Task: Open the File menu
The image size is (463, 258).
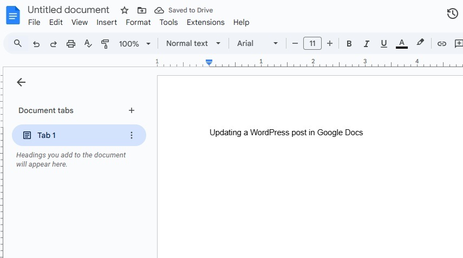Action: (x=34, y=22)
